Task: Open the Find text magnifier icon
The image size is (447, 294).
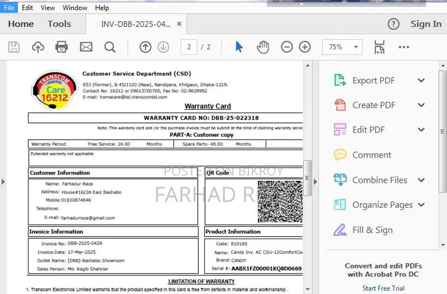Action: pos(110,47)
